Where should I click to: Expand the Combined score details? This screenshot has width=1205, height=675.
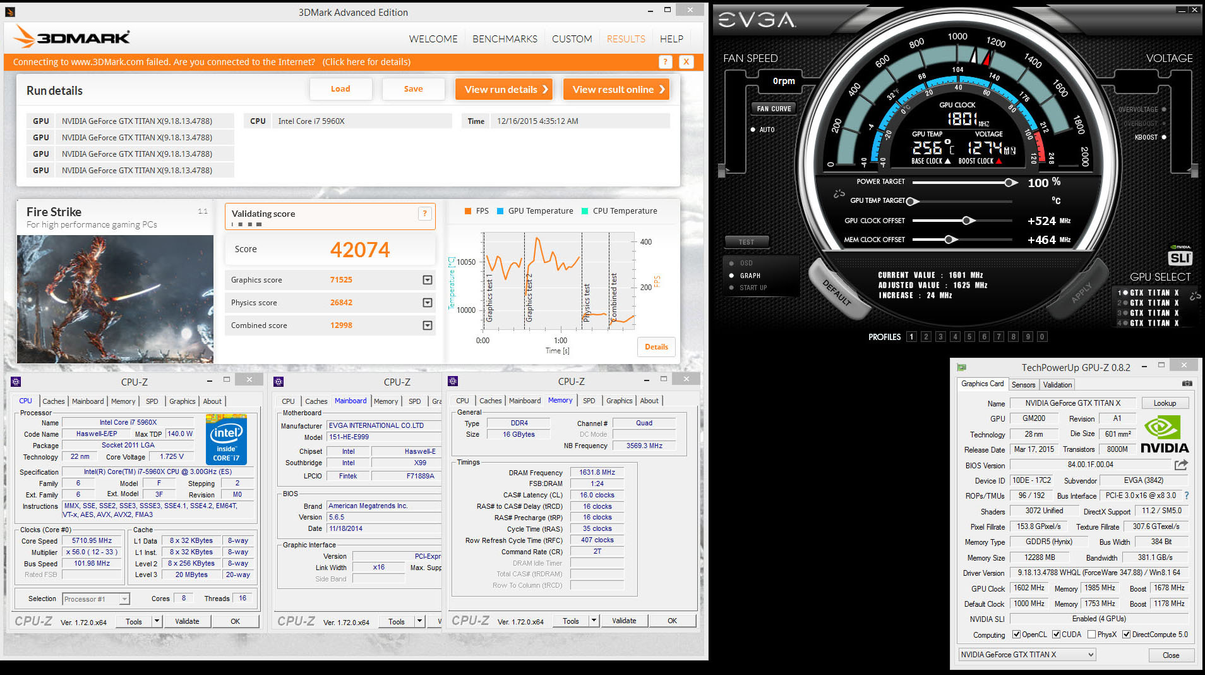coord(428,325)
